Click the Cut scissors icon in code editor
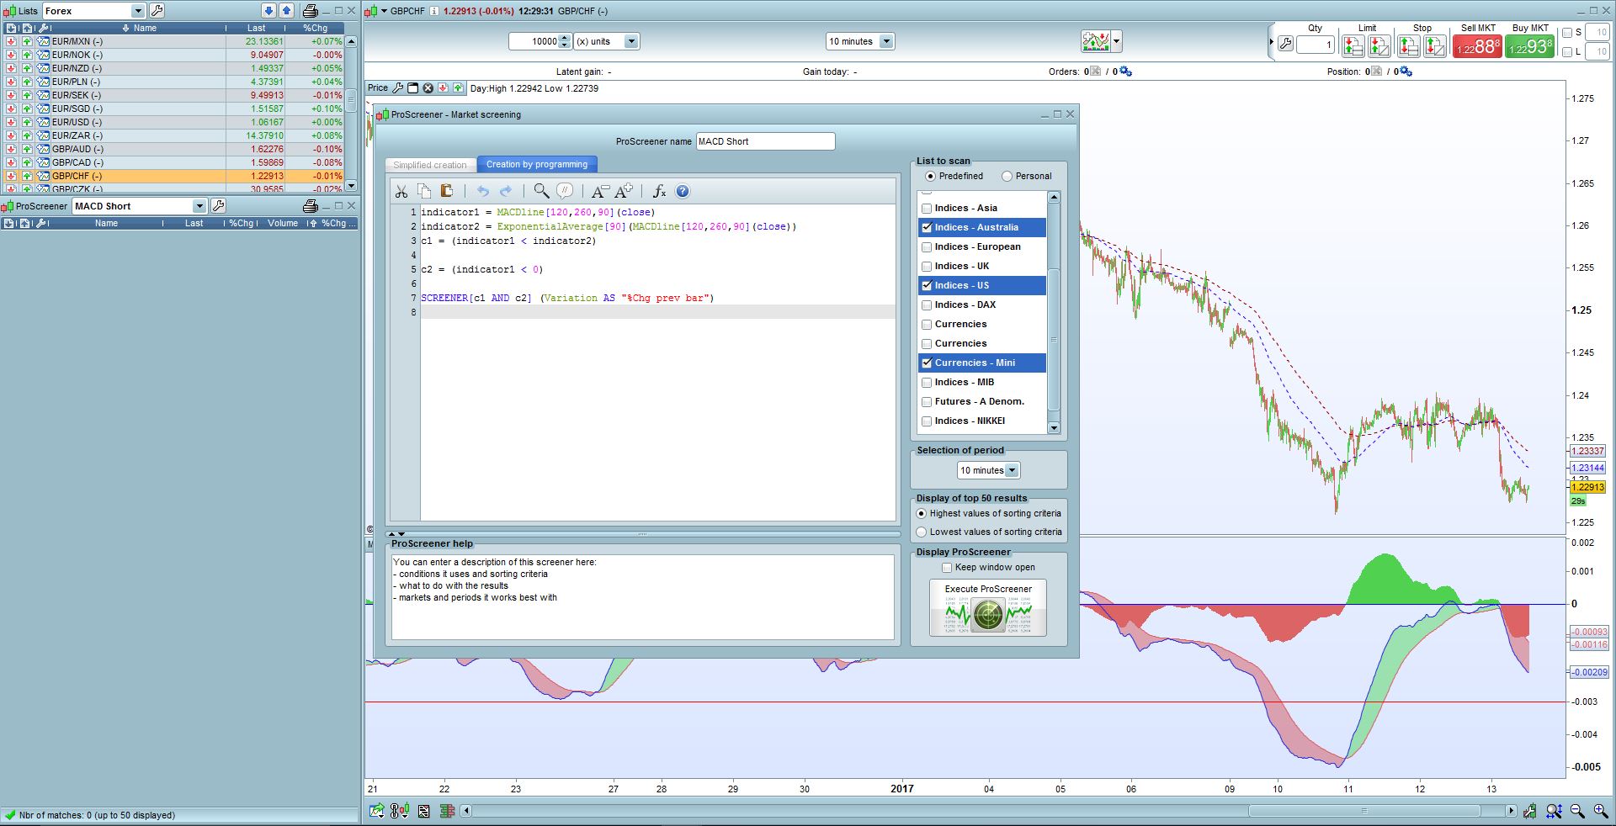Image resolution: width=1616 pixels, height=826 pixels. [401, 192]
